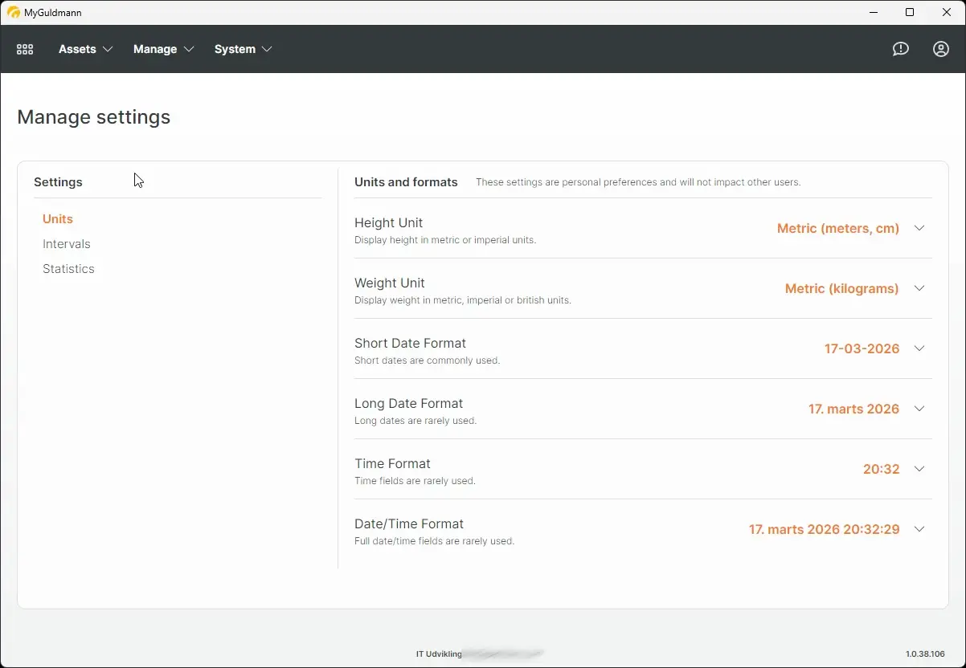
Task: Select Intervals in the Settings sidebar
Action: coord(67,243)
